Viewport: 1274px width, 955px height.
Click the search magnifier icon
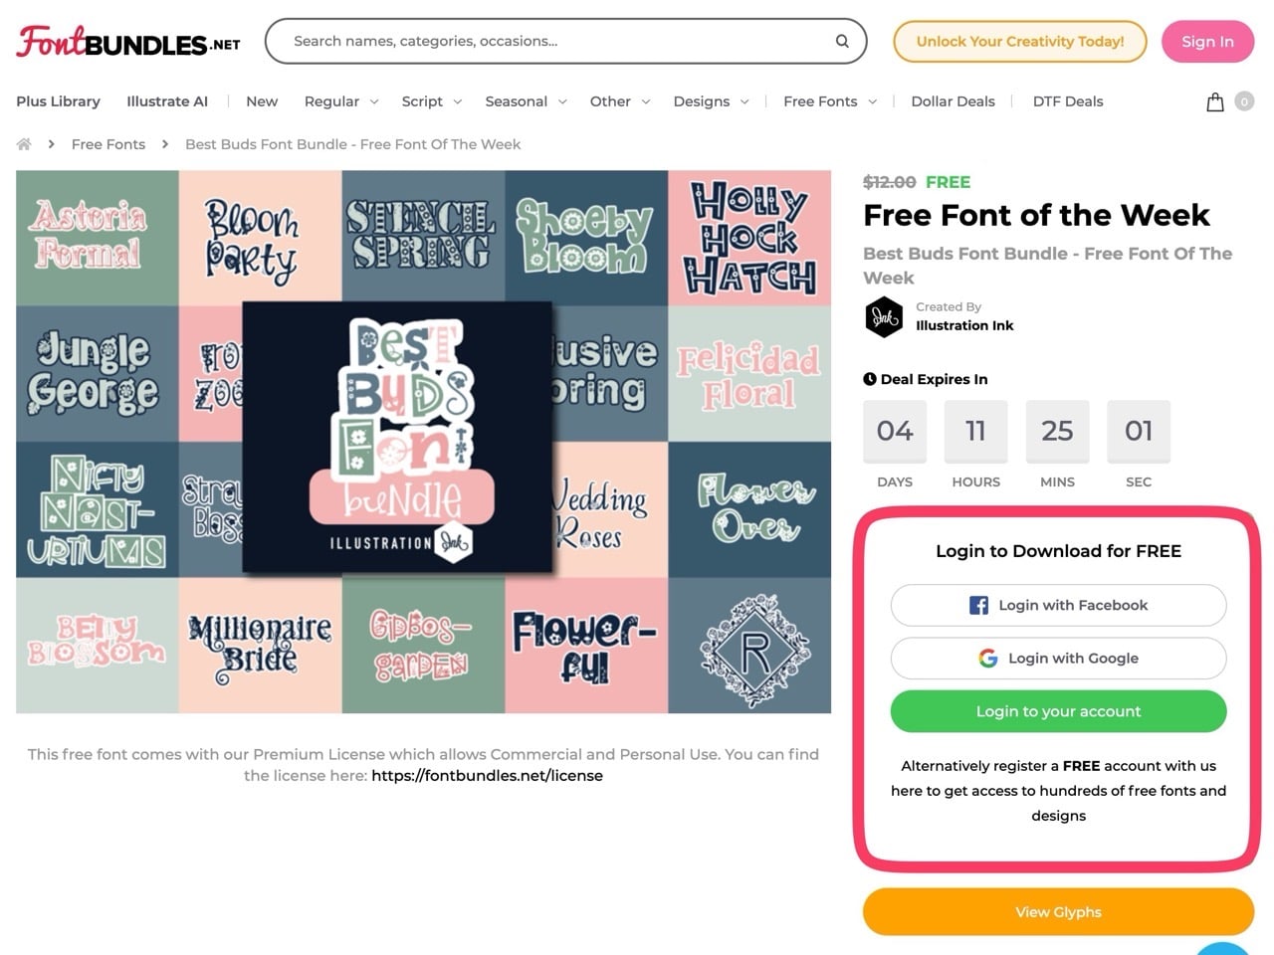[842, 41]
